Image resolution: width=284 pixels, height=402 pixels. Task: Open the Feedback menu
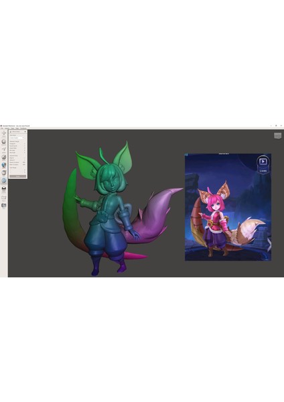tap(23, 128)
